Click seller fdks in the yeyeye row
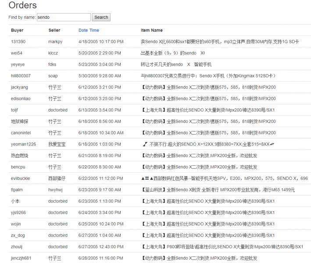This screenshot has height=263, width=311. coord(53,64)
